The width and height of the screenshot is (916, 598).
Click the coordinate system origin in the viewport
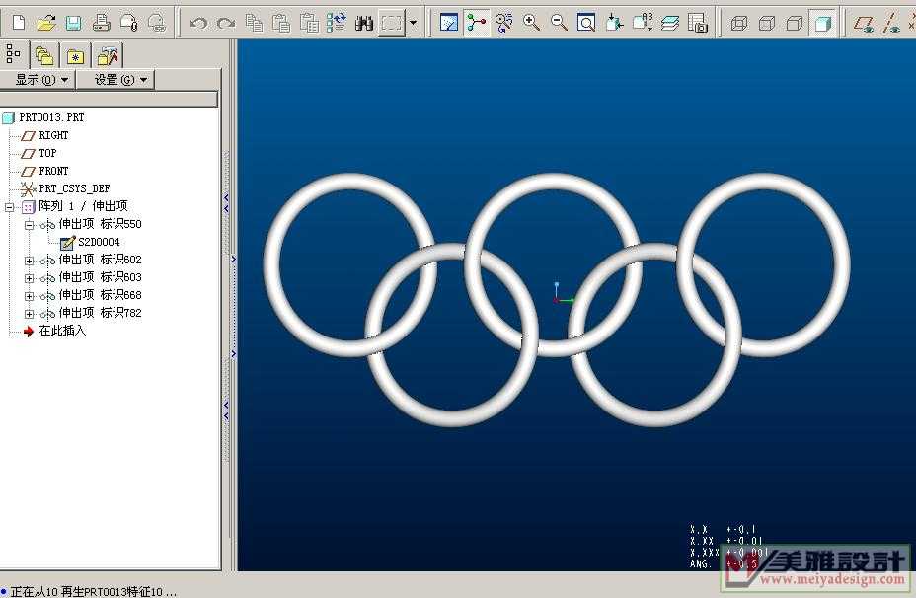pos(556,300)
